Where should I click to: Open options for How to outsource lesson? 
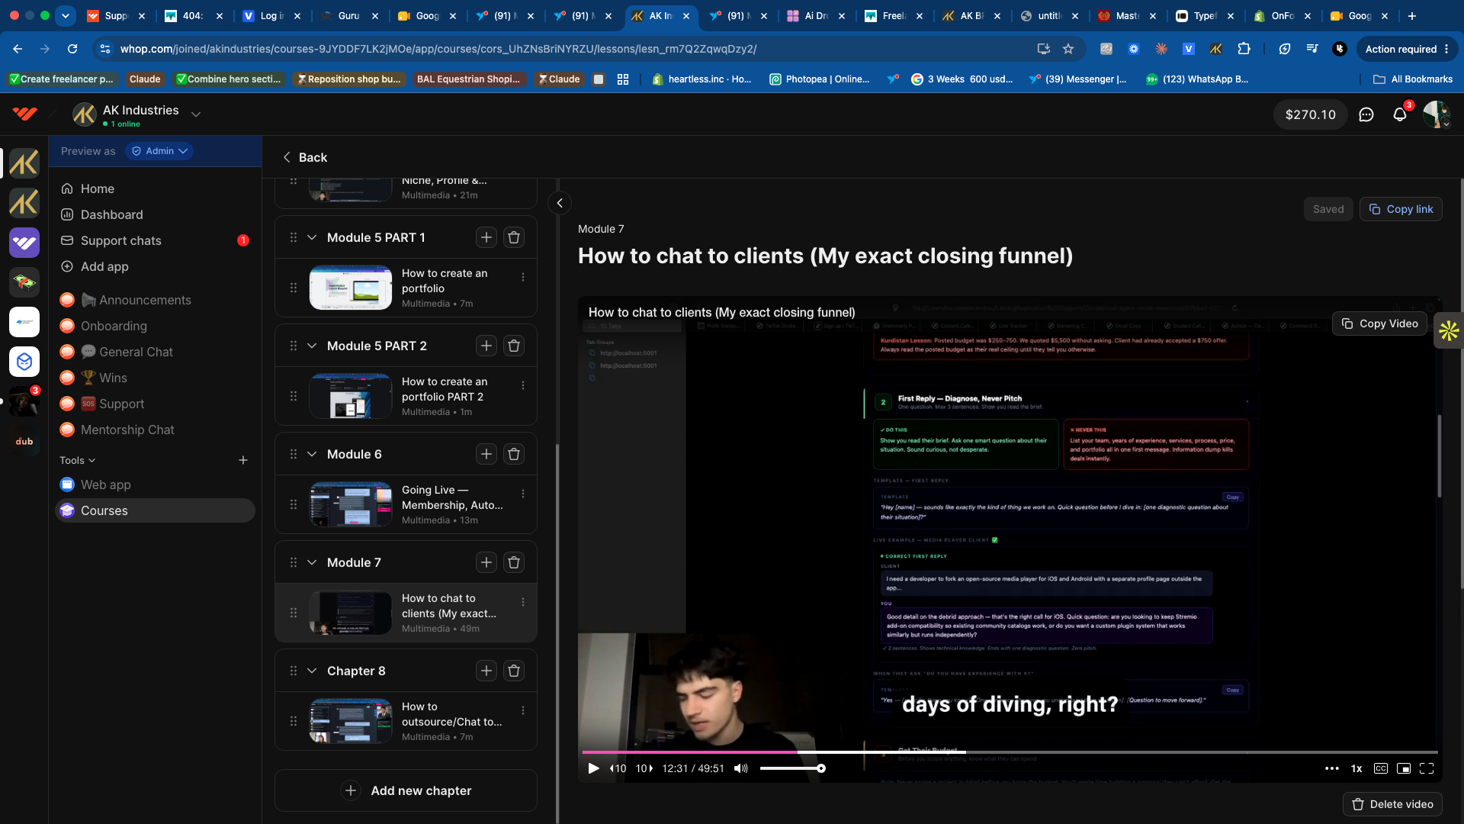point(523,710)
